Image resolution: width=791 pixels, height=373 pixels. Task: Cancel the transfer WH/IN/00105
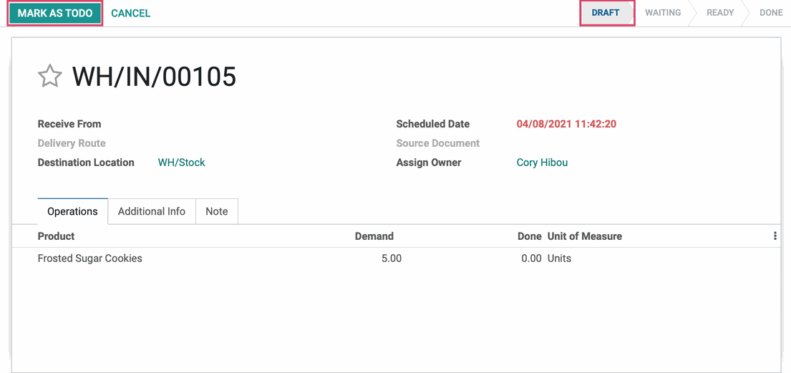tap(131, 13)
